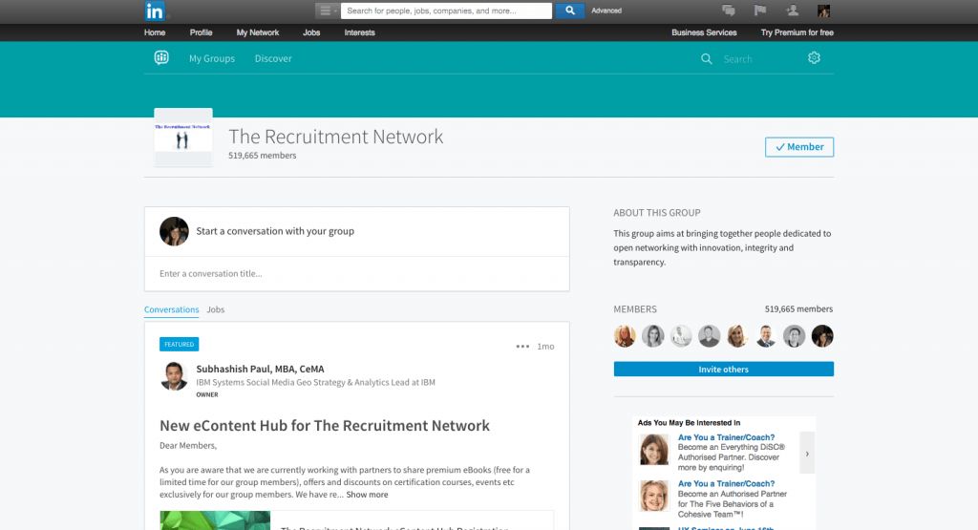This screenshot has height=530, width=978.
Task: Open the messages icon
Action: point(728,11)
